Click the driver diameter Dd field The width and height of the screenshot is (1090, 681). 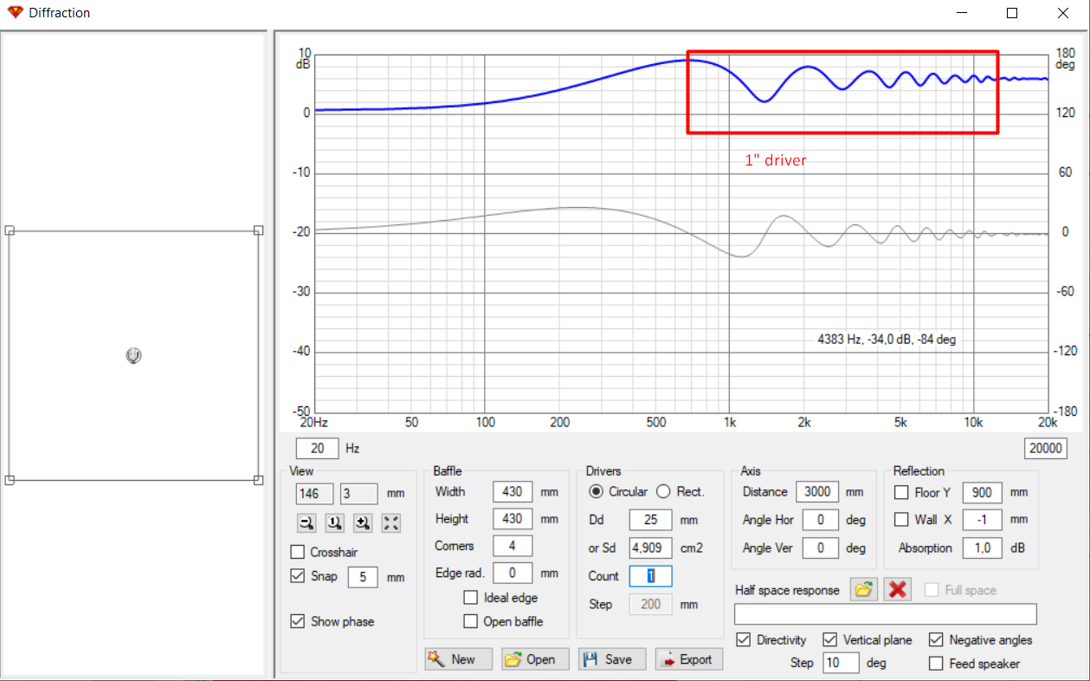[650, 521]
